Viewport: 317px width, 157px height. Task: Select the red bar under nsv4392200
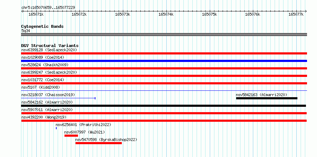click(x=164, y=121)
